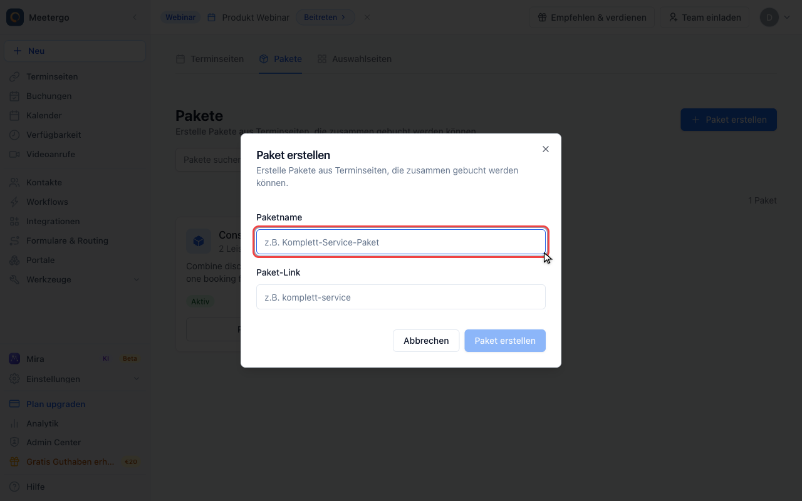Focus the Paket-Link input field
Image resolution: width=802 pixels, height=501 pixels.
(401, 297)
